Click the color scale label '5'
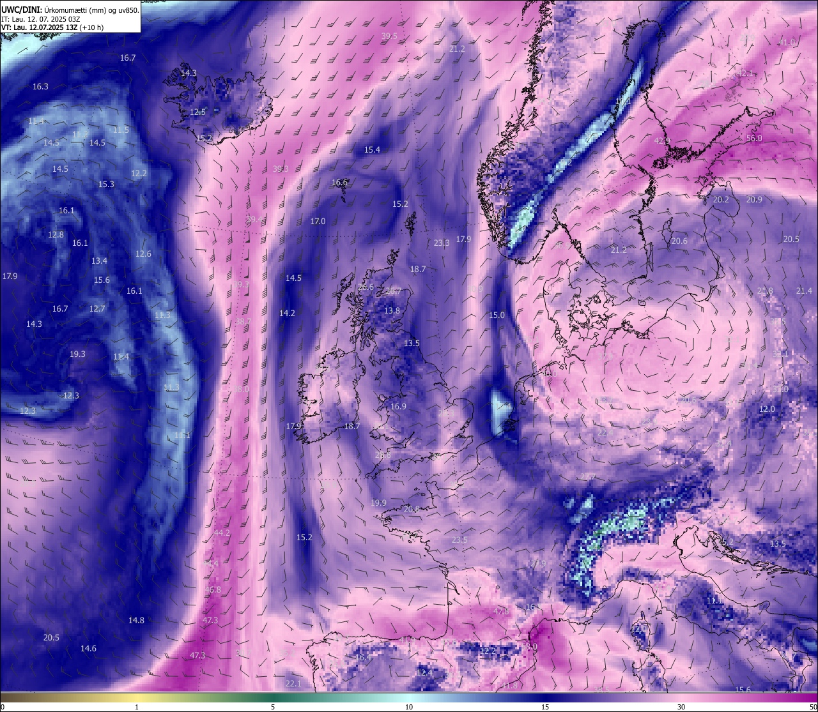The width and height of the screenshot is (818, 712). [273, 707]
